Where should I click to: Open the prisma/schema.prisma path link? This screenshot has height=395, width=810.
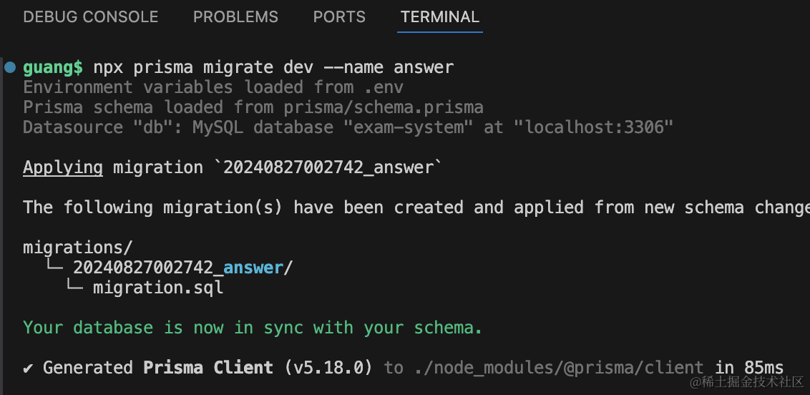click(x=383, y=107)
